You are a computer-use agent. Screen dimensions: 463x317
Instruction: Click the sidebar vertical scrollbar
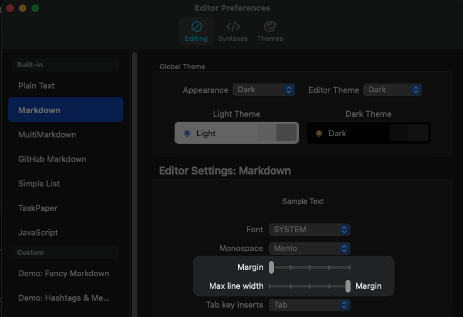point(134,185)
